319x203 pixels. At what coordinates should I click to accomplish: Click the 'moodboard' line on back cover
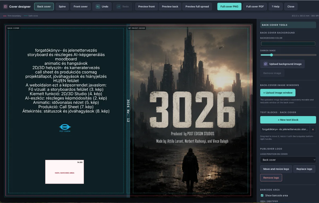click(66, 59)
